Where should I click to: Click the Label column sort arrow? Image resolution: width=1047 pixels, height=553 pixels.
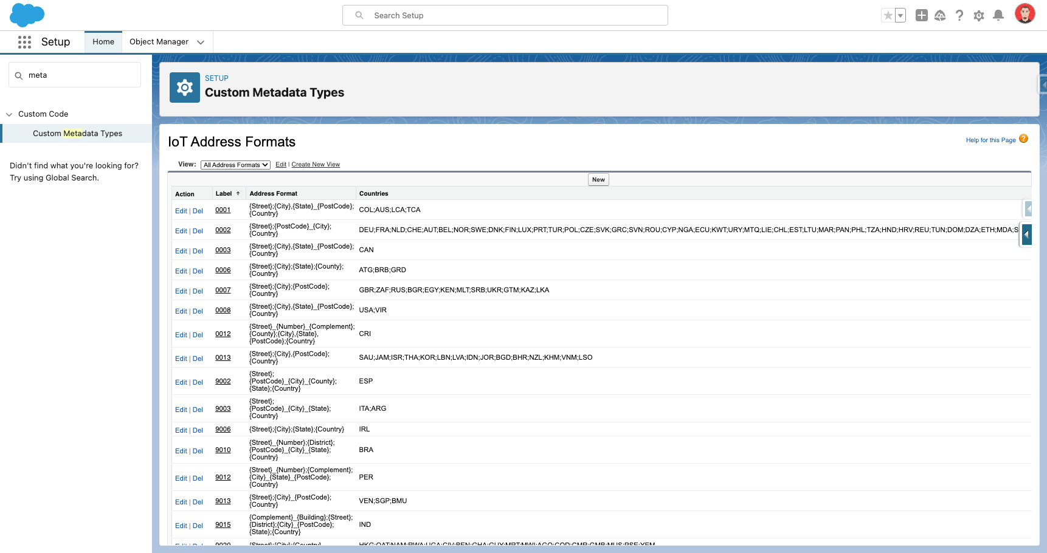(238, 193)
